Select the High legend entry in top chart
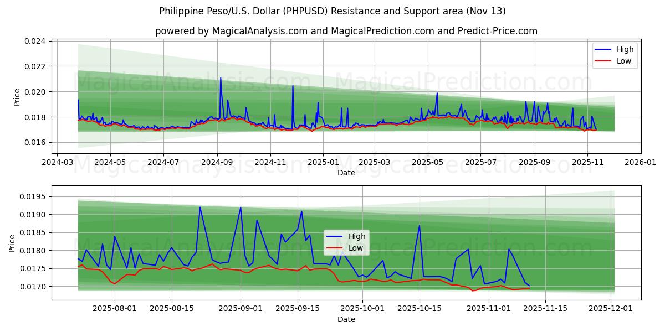665x332 pixels. coord(624,49)
